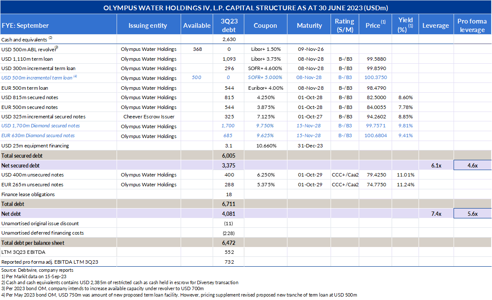Viewport: 492px width, 300px height.
Task: Click net debt pro forma leverage '5.6x'
Action: 472,214
